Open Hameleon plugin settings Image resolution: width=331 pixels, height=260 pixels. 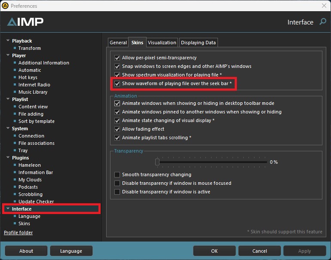(30, 165)
